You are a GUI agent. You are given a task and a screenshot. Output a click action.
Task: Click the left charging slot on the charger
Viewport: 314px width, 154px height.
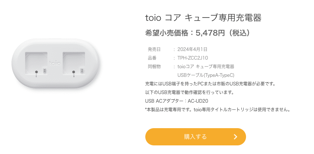coord(36,63)
